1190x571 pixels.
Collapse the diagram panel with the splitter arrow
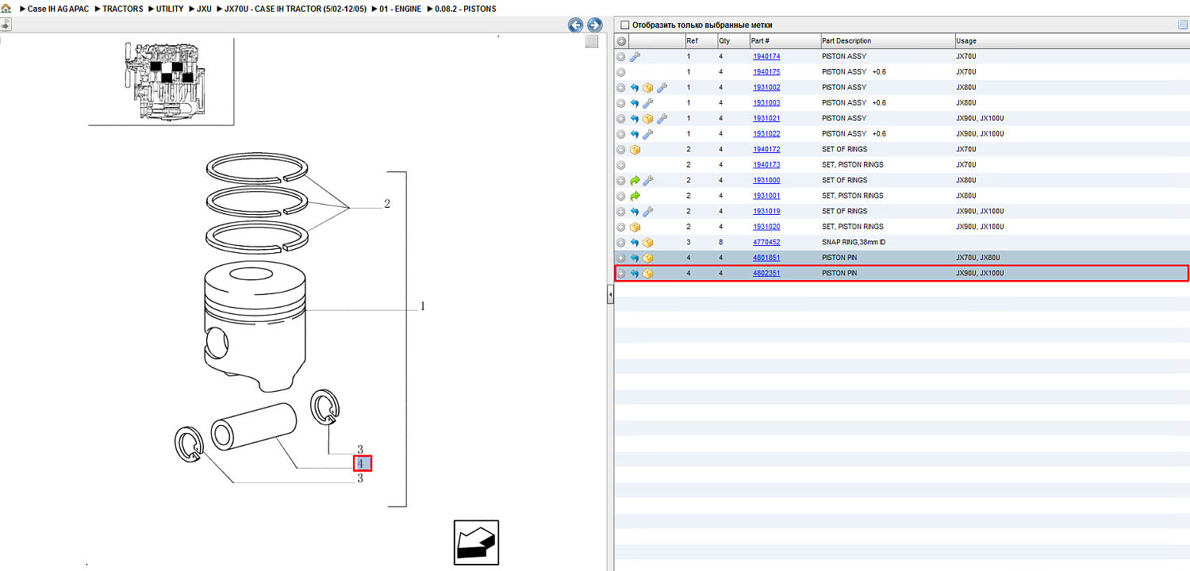pyautogui.click(x=610, y=295)
